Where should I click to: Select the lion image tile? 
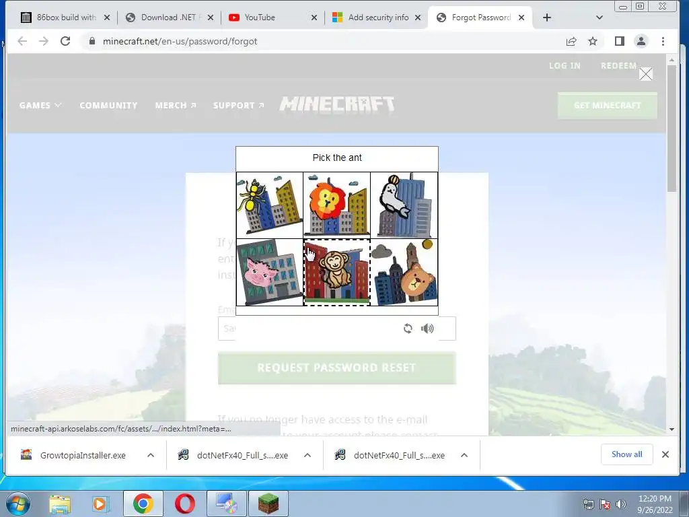pos(337,205)
